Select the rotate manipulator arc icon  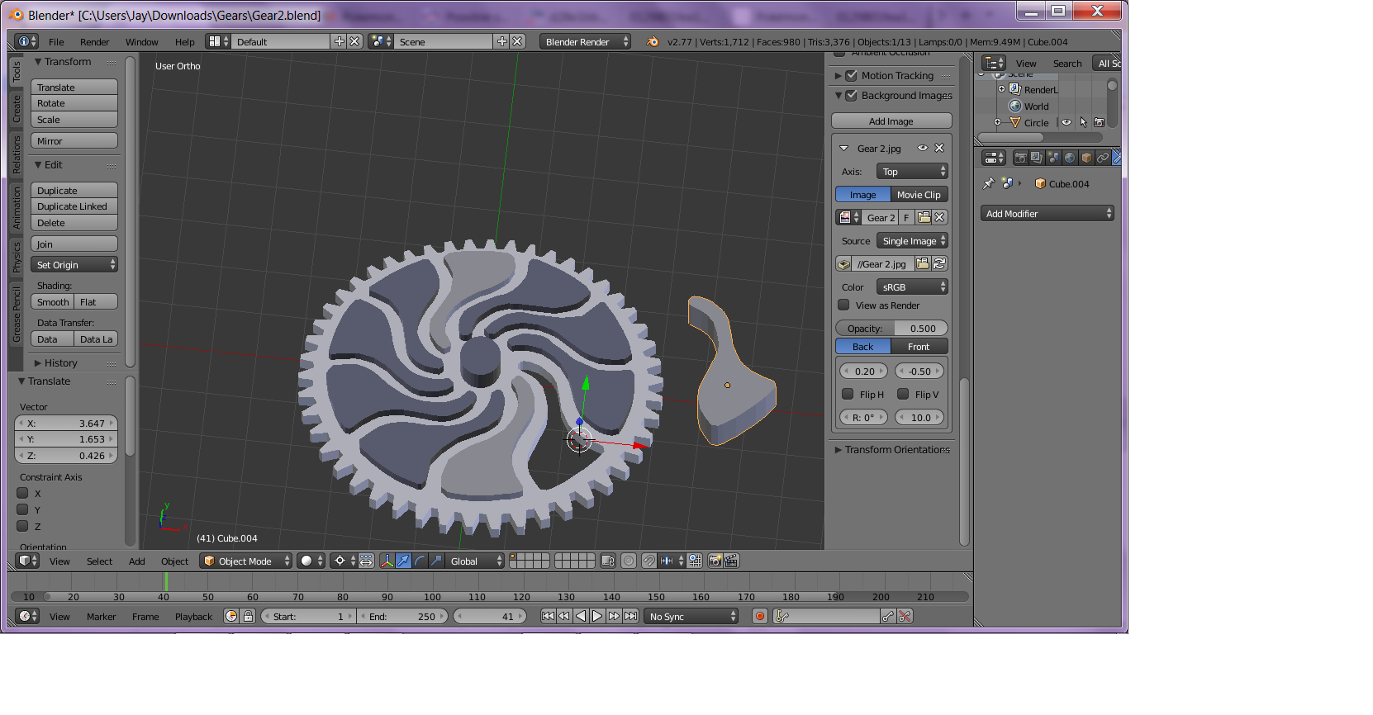(420, 561)
